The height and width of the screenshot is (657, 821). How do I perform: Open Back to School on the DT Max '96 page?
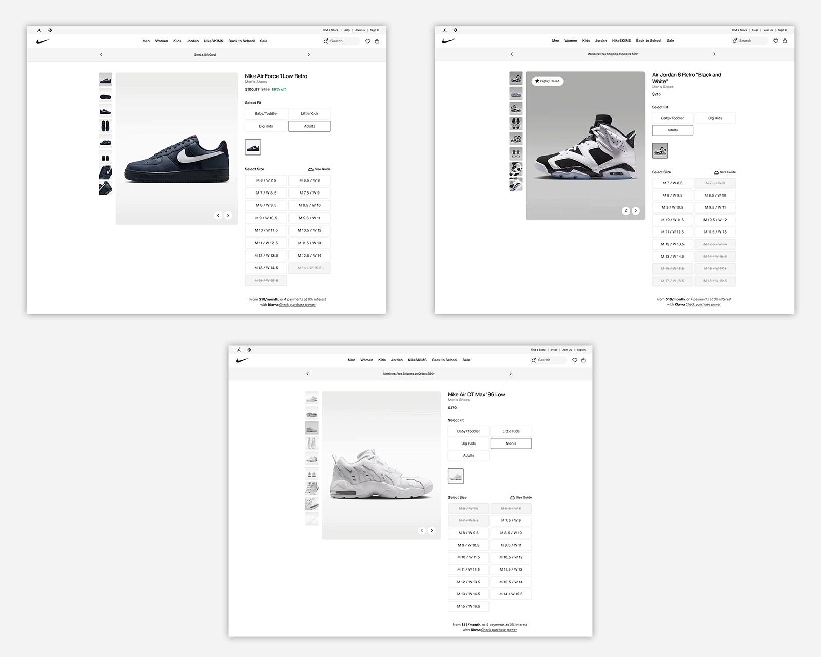click(x=444, y=360)
